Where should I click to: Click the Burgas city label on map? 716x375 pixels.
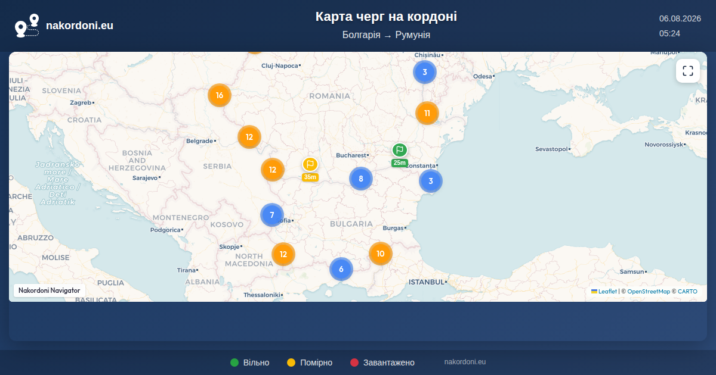pyautogui.click(x=393, y=228)
